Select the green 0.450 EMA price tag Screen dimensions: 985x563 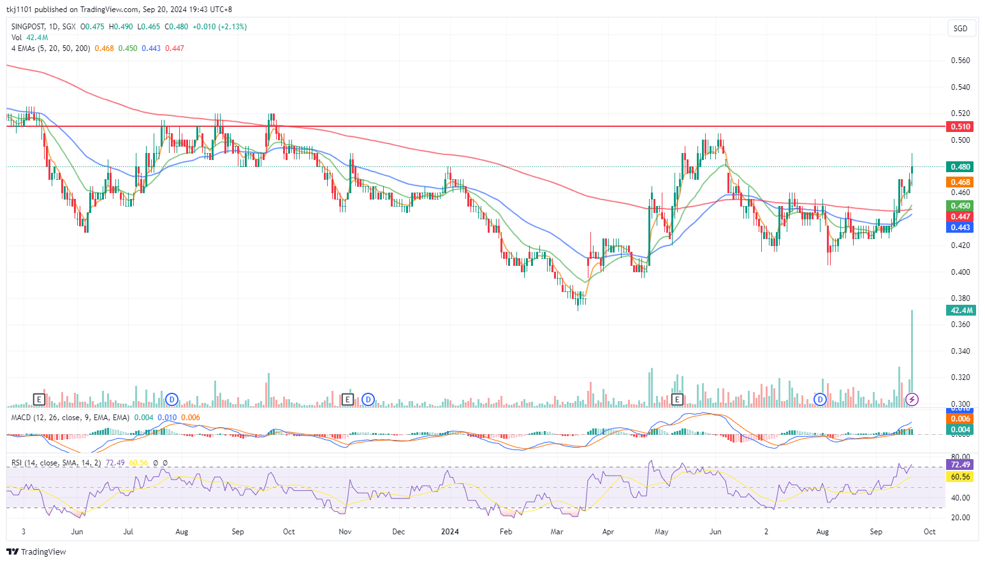pyautogui.click(x=960, y=205)
